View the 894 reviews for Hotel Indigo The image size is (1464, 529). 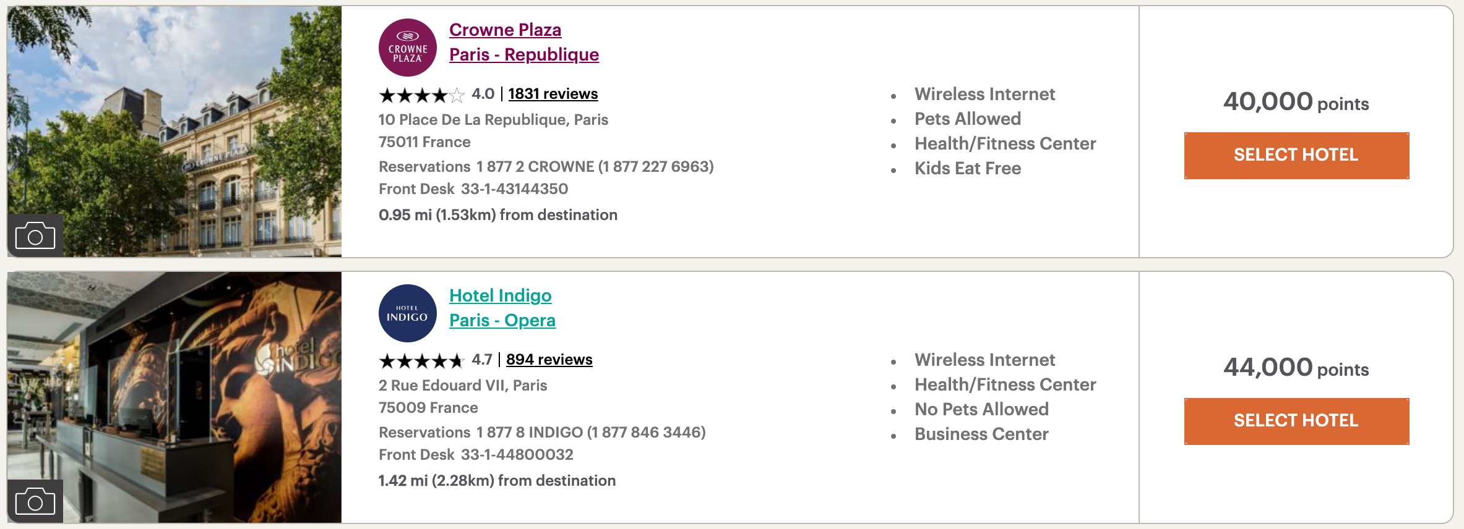[x=548, y=360]
